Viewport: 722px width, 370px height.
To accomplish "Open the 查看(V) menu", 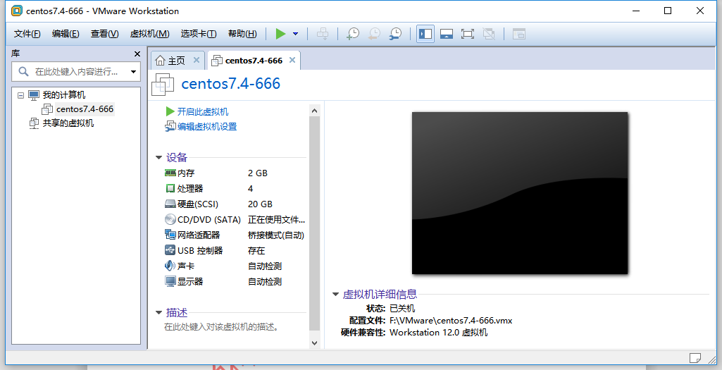I will coord(104,34).
